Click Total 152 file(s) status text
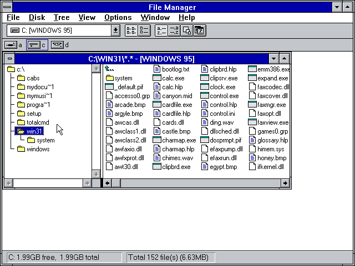The width and height of the screenshot is (355, 266). (168, 257)
